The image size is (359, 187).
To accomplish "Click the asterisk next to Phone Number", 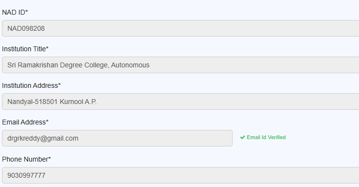I will coord(49,158).
